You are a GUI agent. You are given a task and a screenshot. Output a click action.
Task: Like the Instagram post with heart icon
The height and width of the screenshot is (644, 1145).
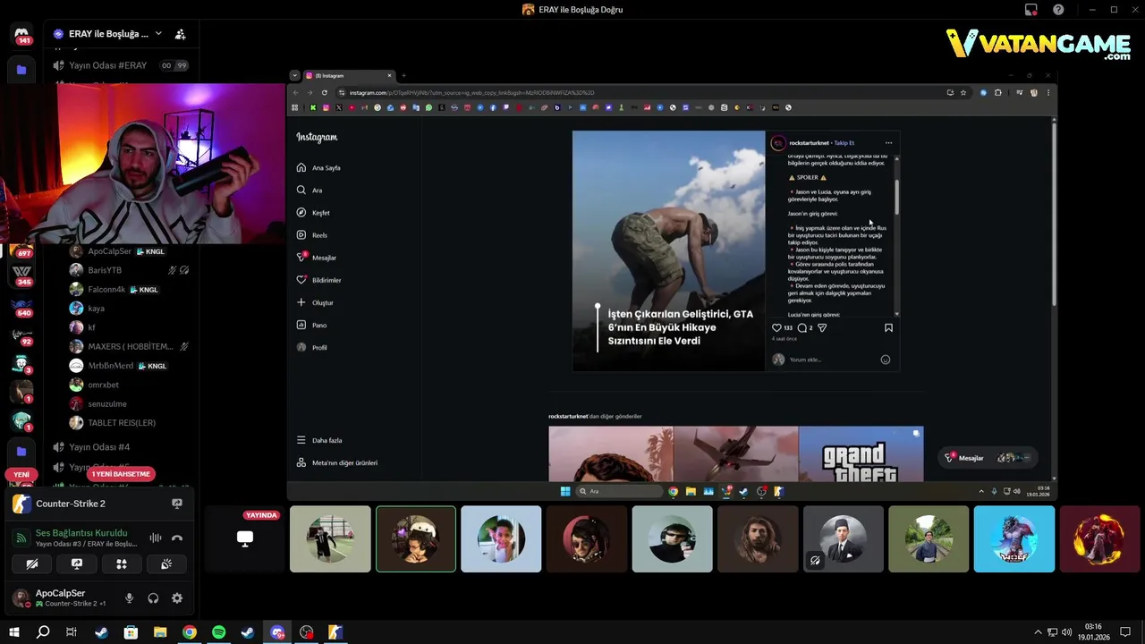pyautogui.click(x=776, y=328)
